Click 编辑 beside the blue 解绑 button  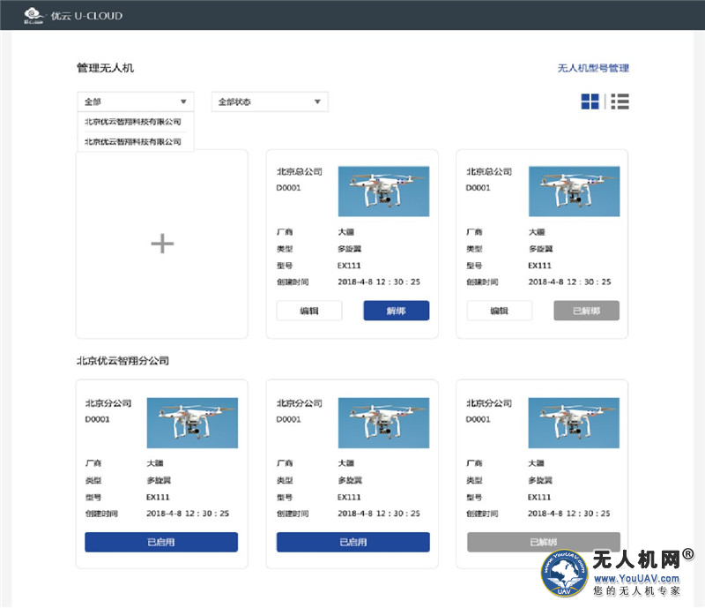[309, 311]
